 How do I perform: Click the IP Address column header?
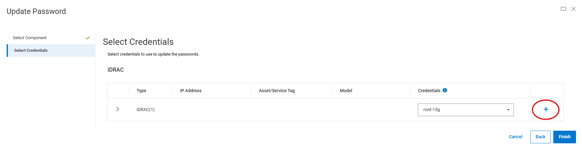coord(191,91)
